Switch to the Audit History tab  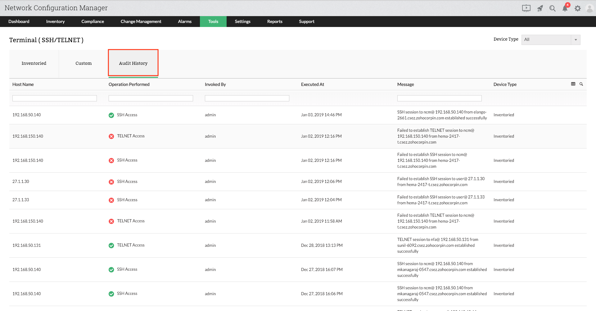coord(133,63)
